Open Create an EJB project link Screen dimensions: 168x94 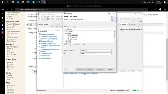[x=47, y=41]
